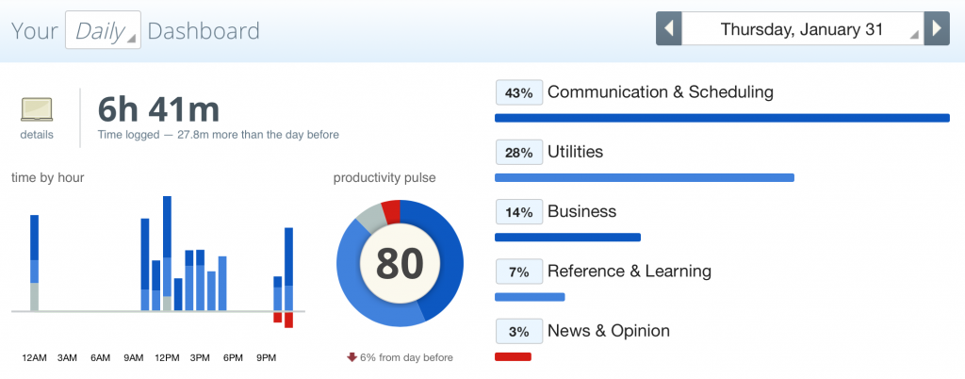The image size is (965, 379).
Task: Open the Reference & Learning category
Action: 630,272
